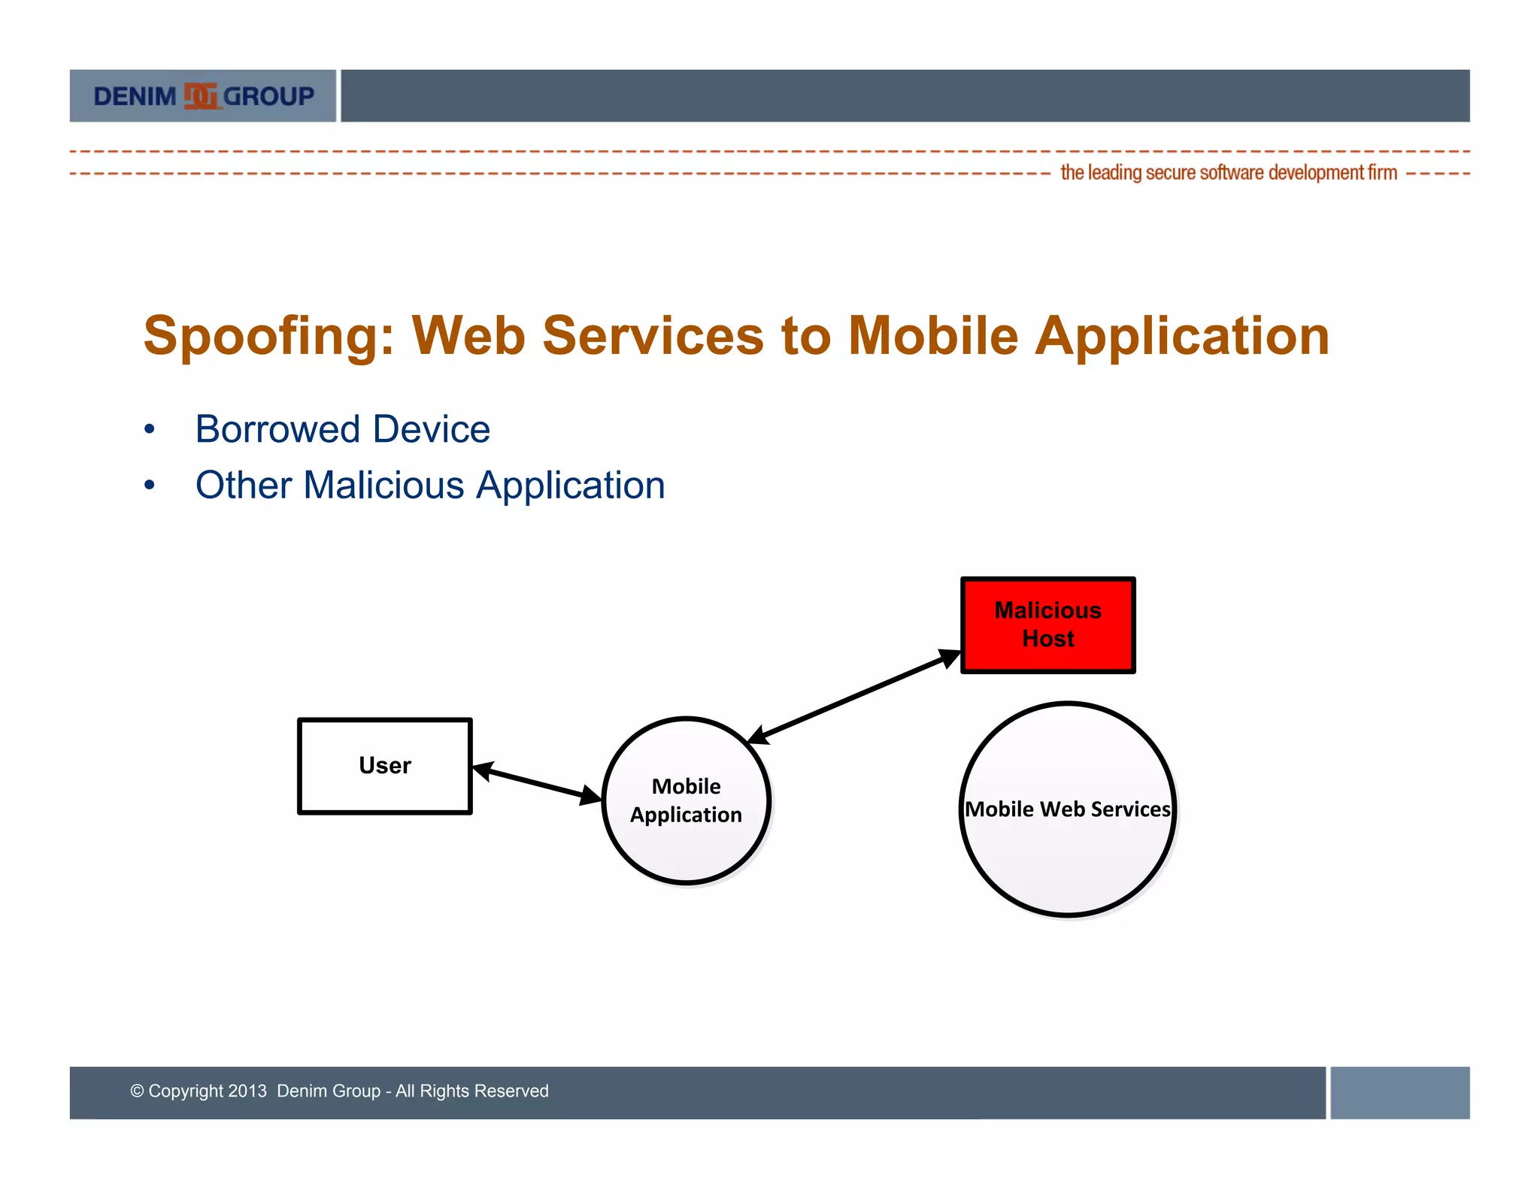Click the word GROUP in the logo
This screenshot has height=1189, width=1540.
[x=268, y=96]
